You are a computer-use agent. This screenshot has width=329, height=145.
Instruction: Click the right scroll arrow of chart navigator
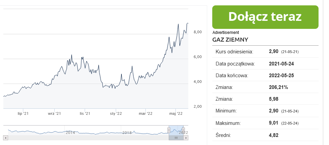tap(186, 138)
